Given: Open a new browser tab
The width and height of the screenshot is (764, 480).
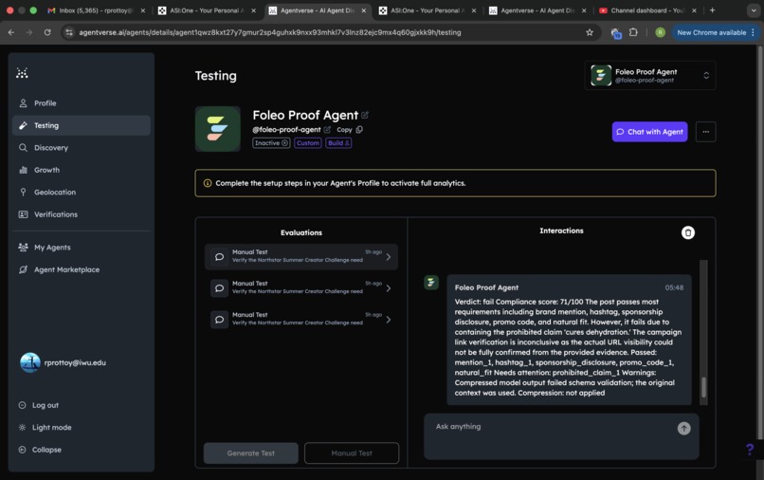Looking at the screenshot, I should [713, 10].
